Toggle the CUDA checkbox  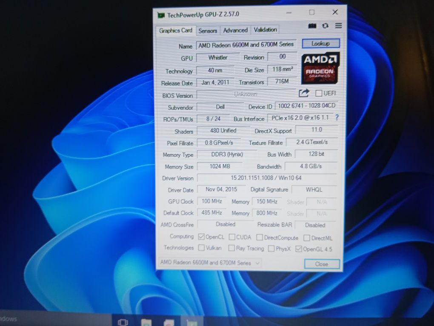[232, 237]
